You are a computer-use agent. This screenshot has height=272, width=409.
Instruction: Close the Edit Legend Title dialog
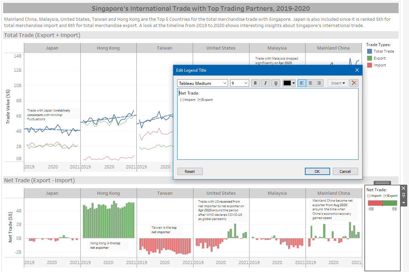(357, 70)
